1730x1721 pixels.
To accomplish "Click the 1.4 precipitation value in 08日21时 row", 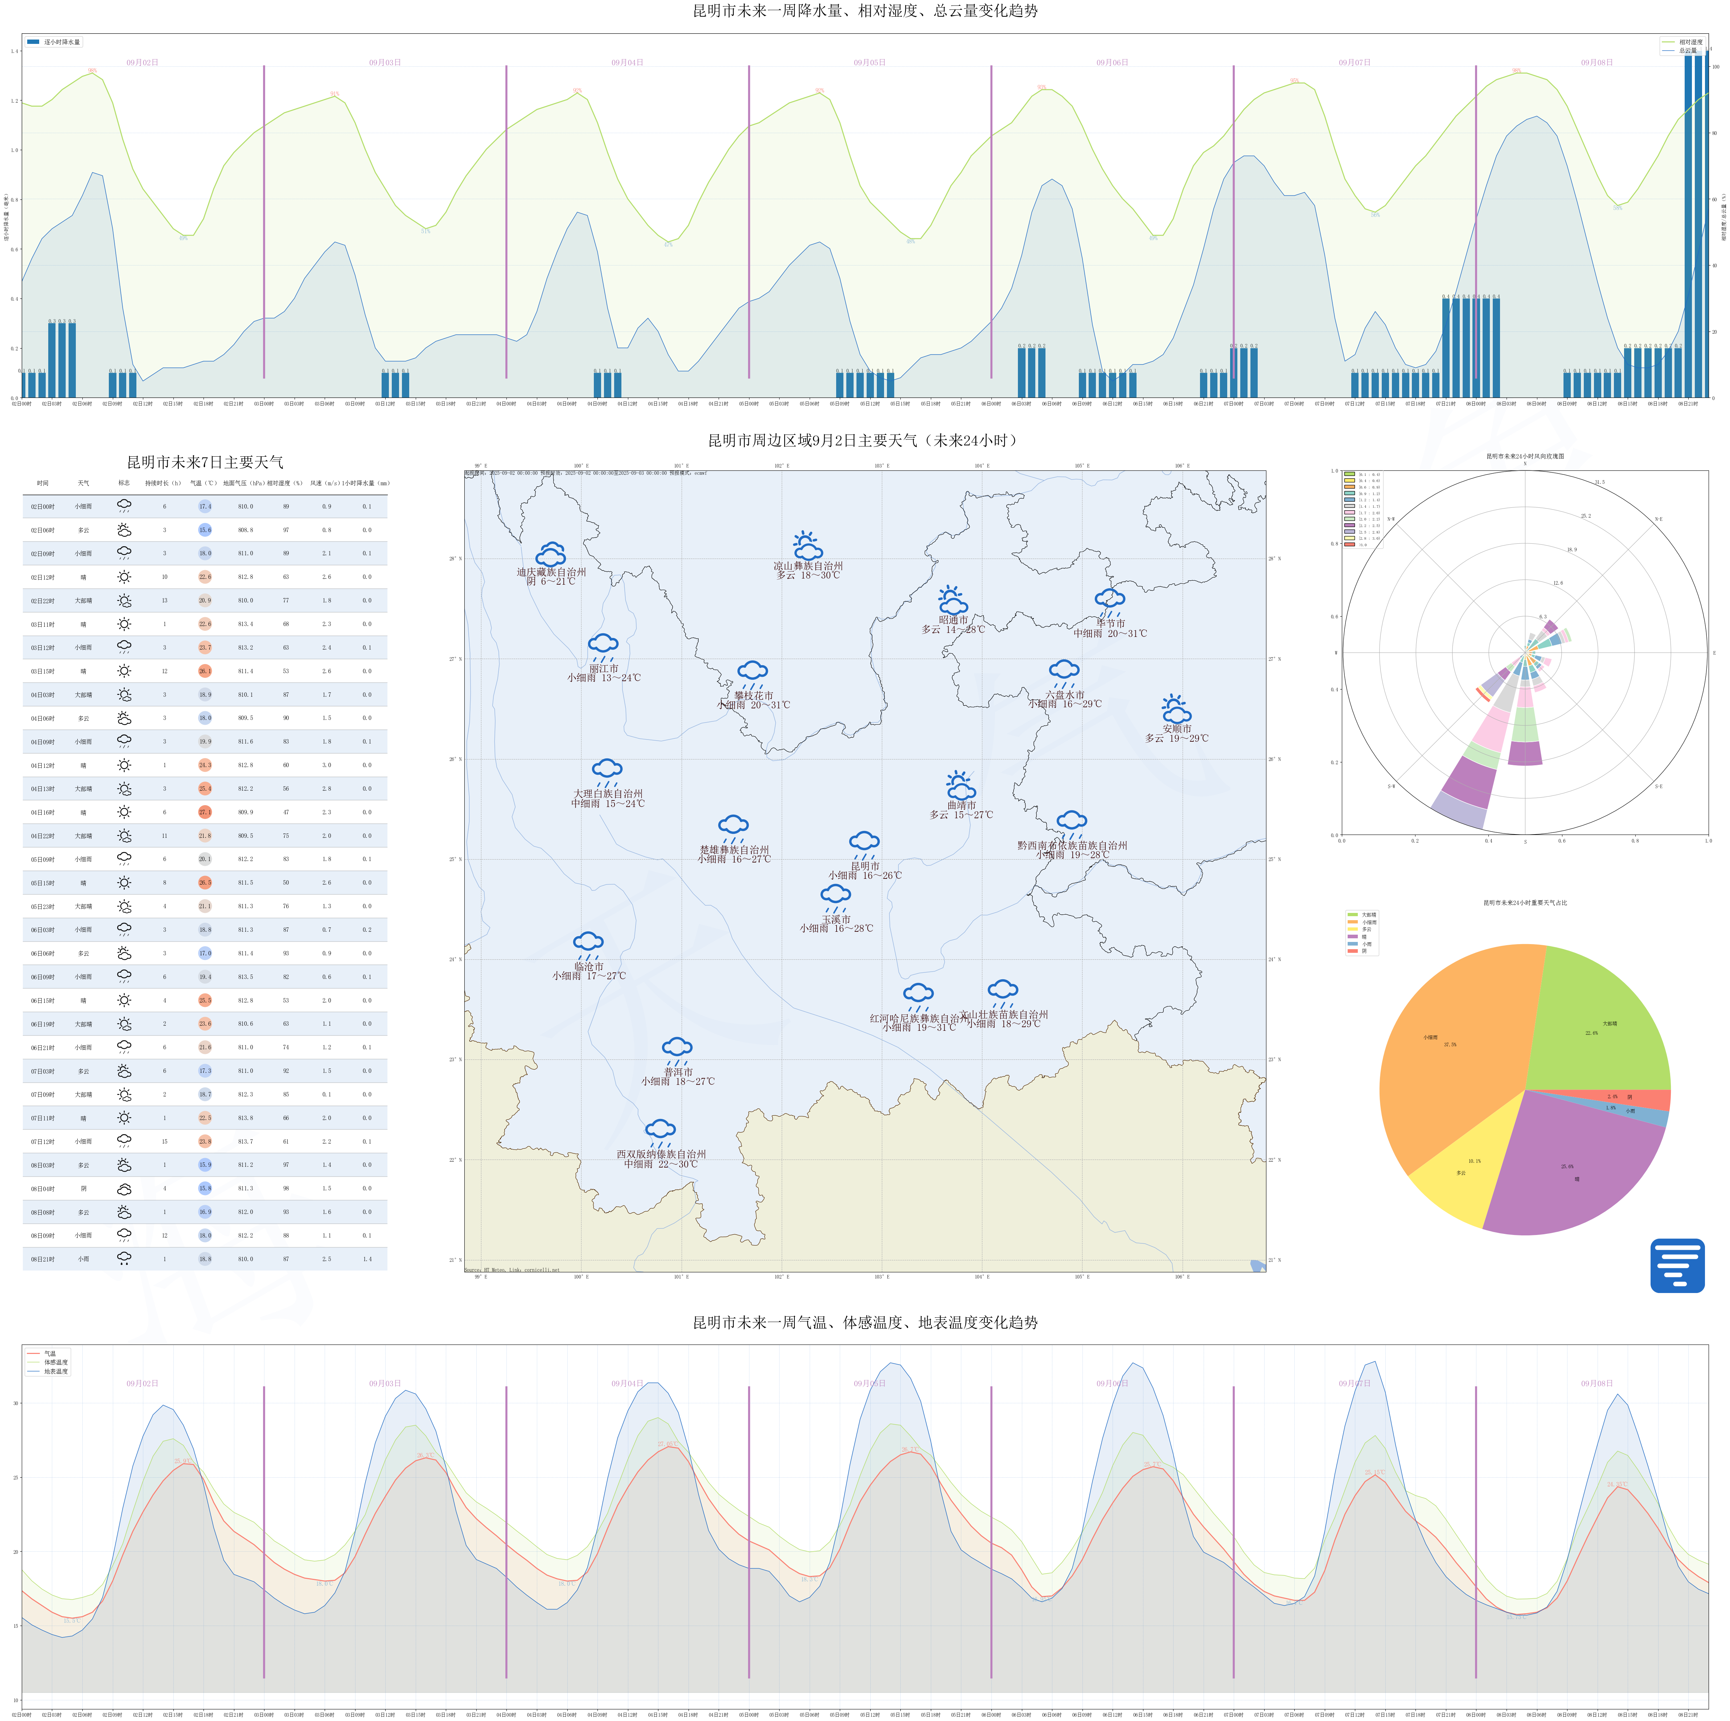I will click(367, 1259).
